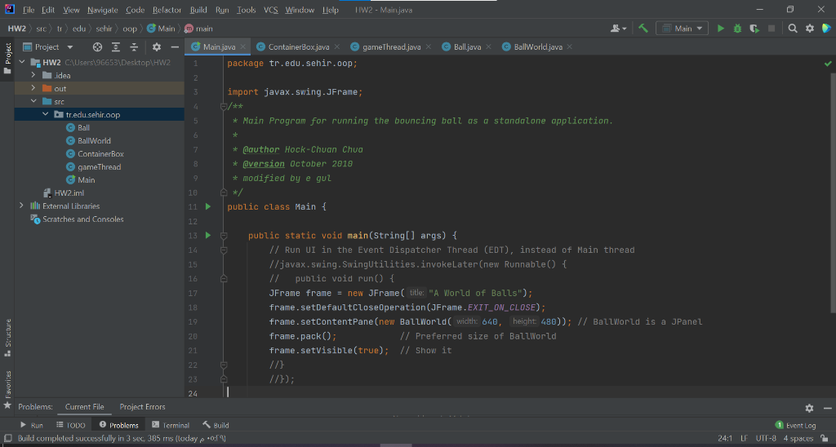This screenshot has width=836, height=447.
Task: Click UTF-8 encoding in status bar
Action: pos(766,439)
